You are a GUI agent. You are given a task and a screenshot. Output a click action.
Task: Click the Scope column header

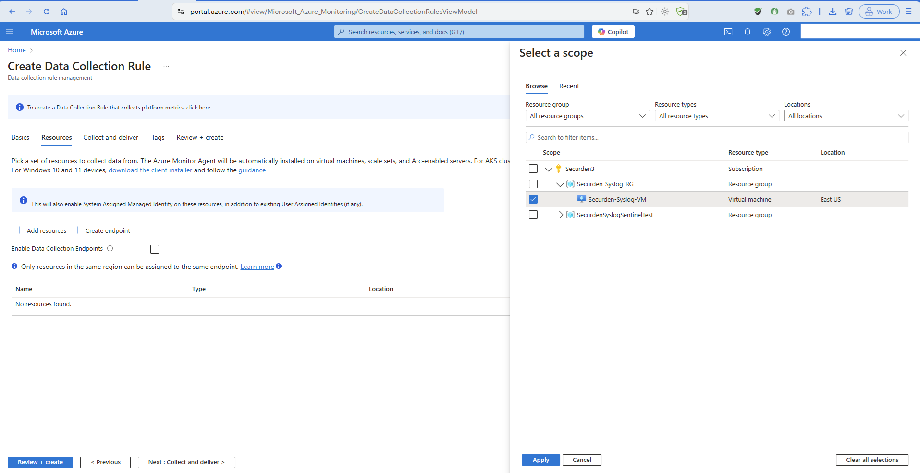click(x=552, y=152)
